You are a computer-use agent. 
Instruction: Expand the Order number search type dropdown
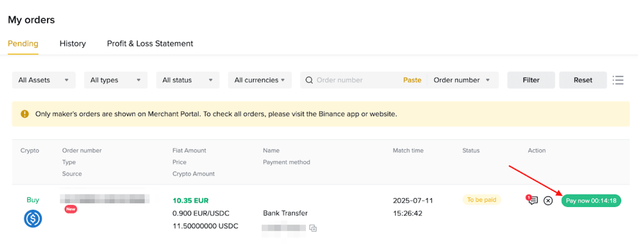coord(463,80)
